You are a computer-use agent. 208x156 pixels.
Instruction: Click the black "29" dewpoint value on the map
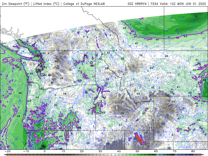pos(122,113)
